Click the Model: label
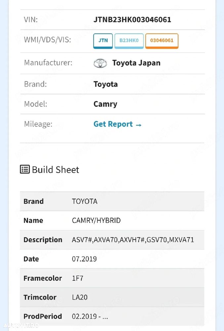 [35, 104]
